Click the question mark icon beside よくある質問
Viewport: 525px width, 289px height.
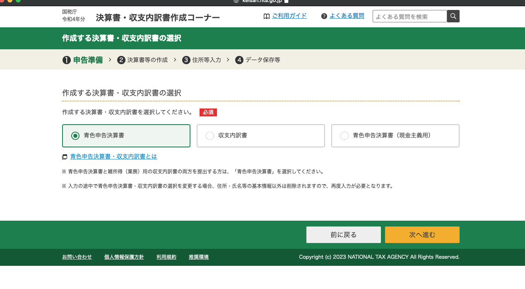coord(324,16)
